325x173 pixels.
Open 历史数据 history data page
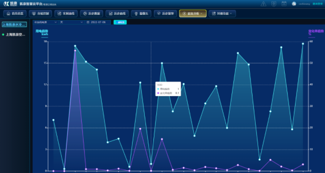tap(92, 13)
